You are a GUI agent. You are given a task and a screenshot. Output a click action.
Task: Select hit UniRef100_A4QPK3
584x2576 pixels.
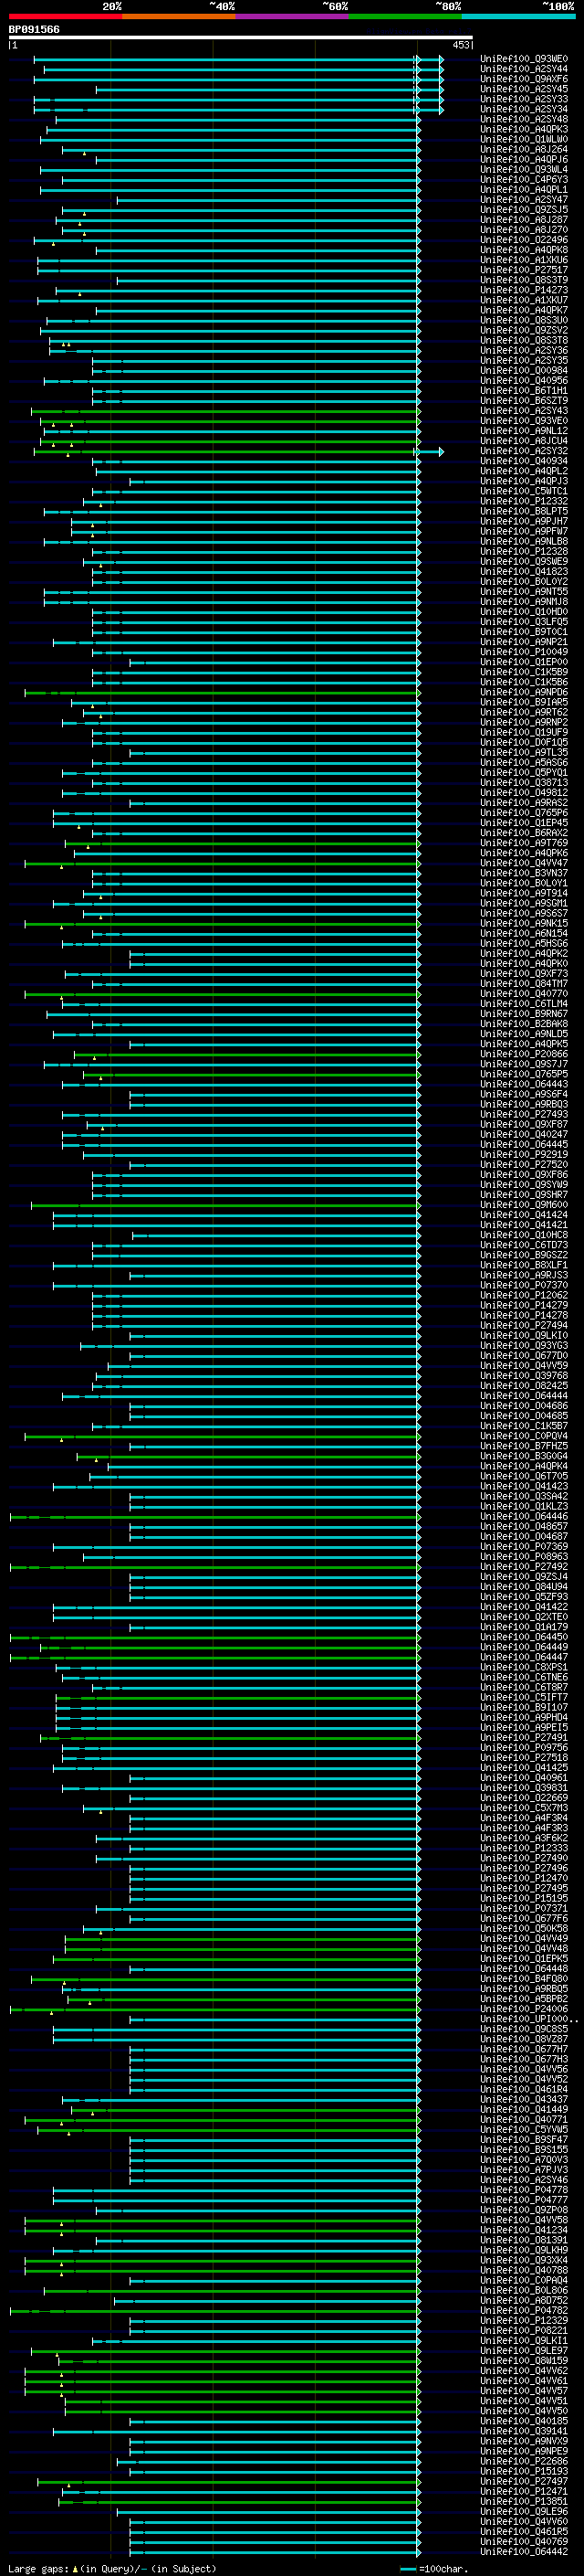(x=523, y=129)
